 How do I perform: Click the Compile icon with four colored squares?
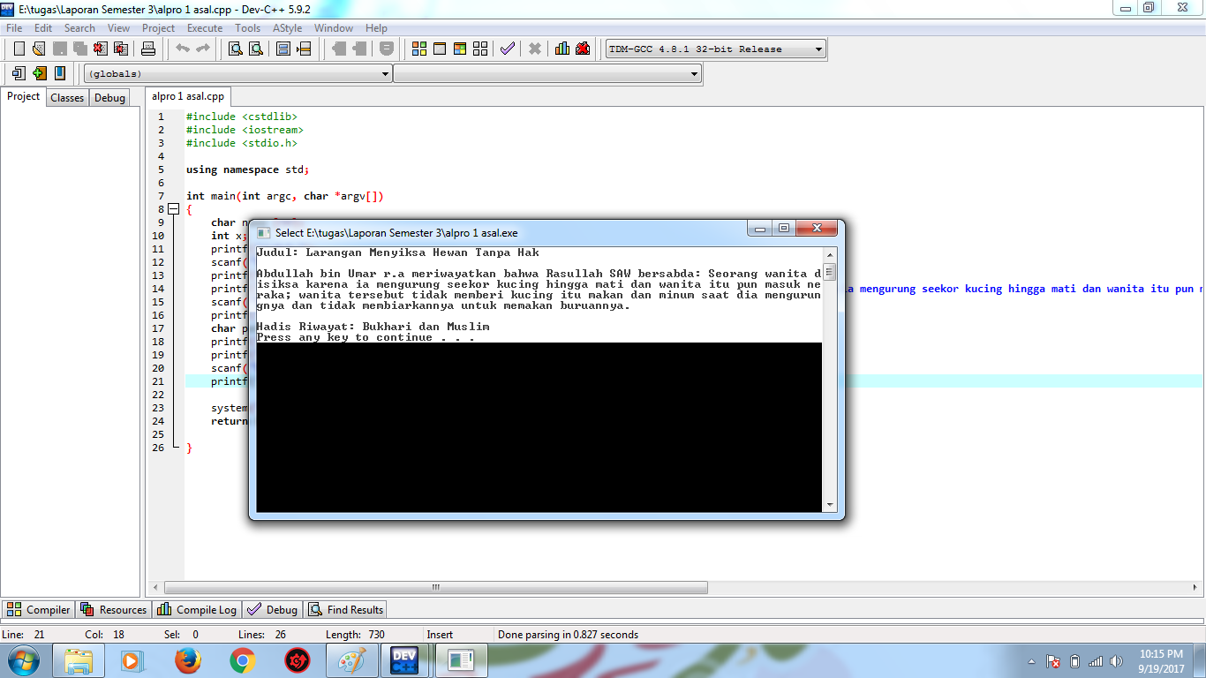coord(419,49)
